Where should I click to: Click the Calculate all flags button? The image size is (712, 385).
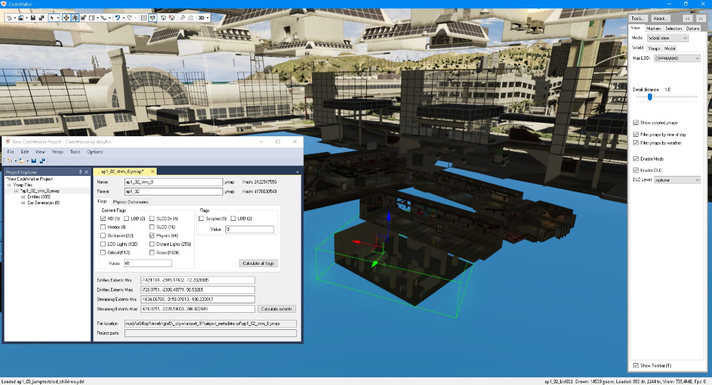(x=258, y=263)
